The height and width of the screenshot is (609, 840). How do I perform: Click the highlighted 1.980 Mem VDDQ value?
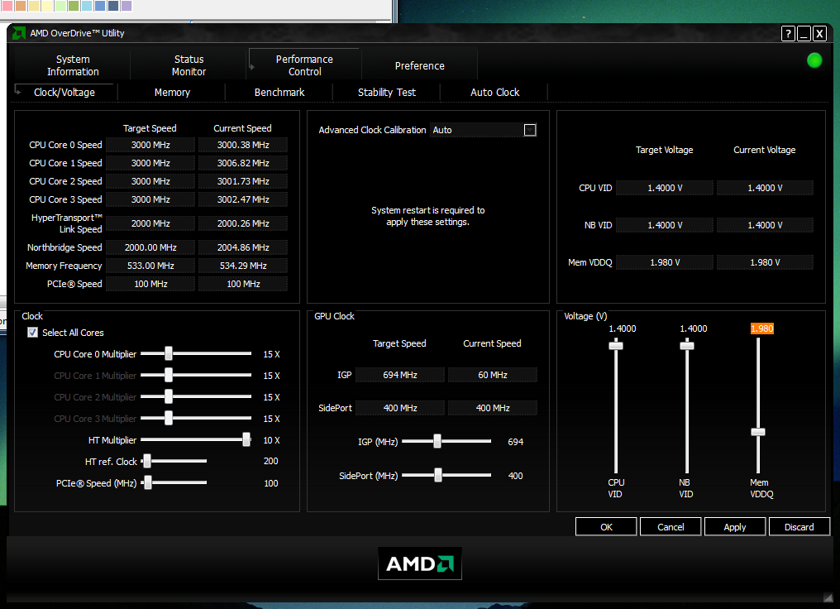point(761,328)
